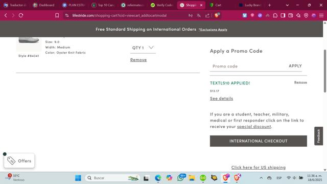Switch to the Traductor tab
Image resolution: width=327 pixels, height=184 pixels.
tap(15, 5)
